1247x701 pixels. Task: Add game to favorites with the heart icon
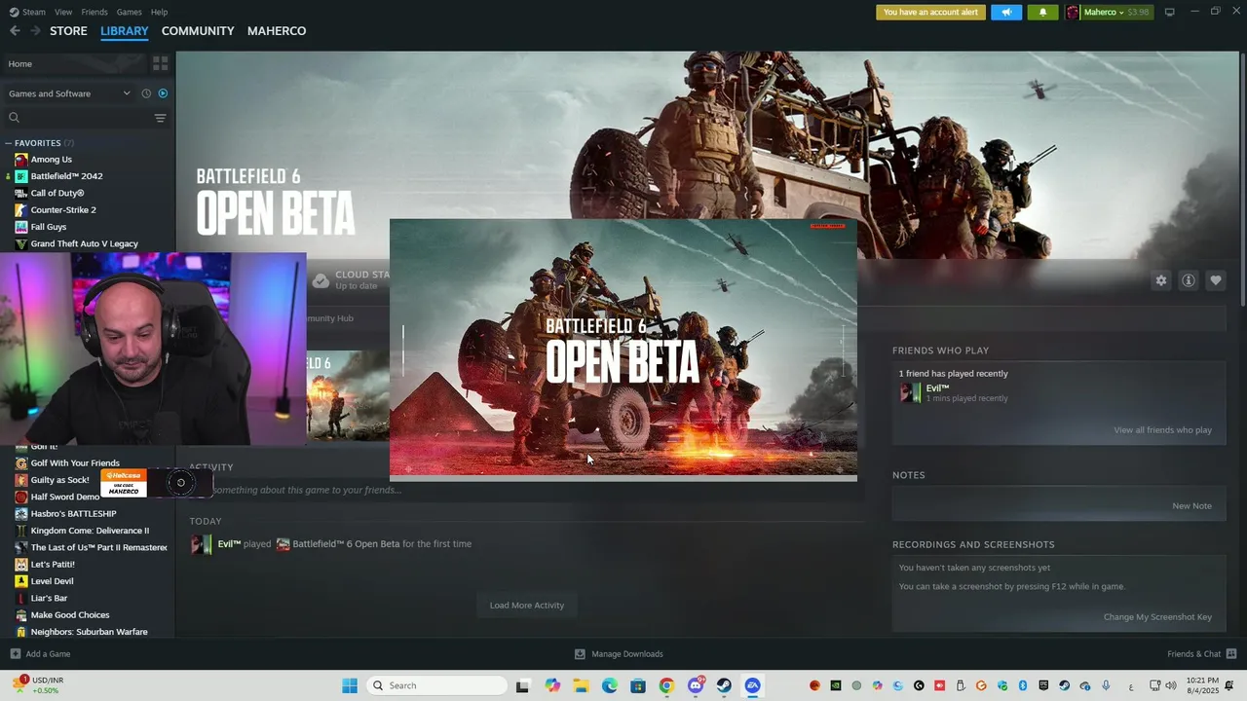[1216, 280]
